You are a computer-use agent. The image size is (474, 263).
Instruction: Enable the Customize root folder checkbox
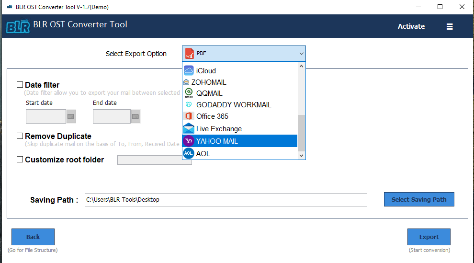(x=20, y=160)
